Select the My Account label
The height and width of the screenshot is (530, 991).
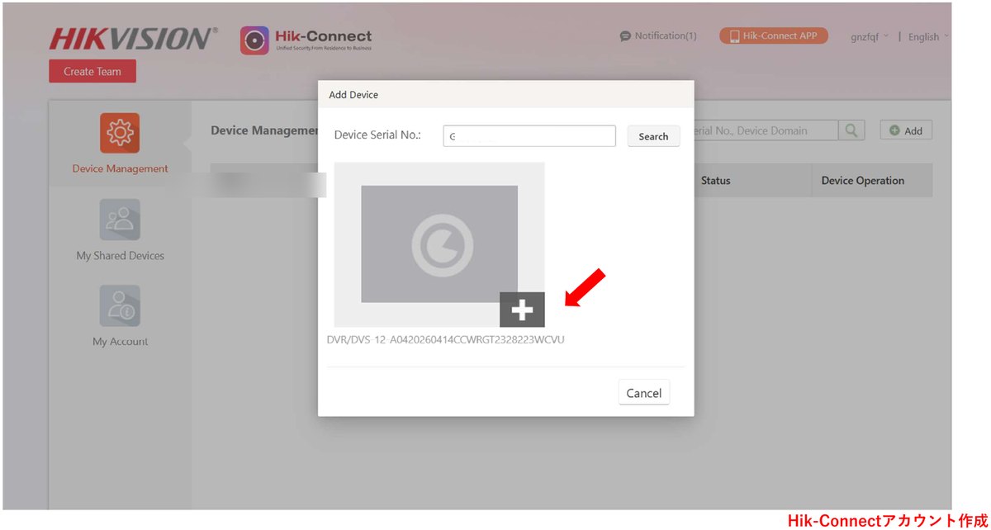(120, 342)
